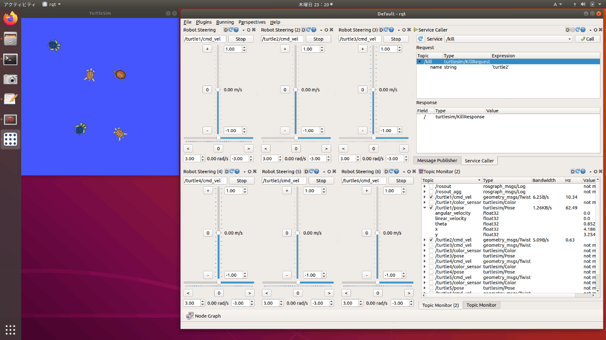The height and width of the screenshot is (340, 606).
Task: Open help for Robot Steering (2)
Action: tap(314, 30)
